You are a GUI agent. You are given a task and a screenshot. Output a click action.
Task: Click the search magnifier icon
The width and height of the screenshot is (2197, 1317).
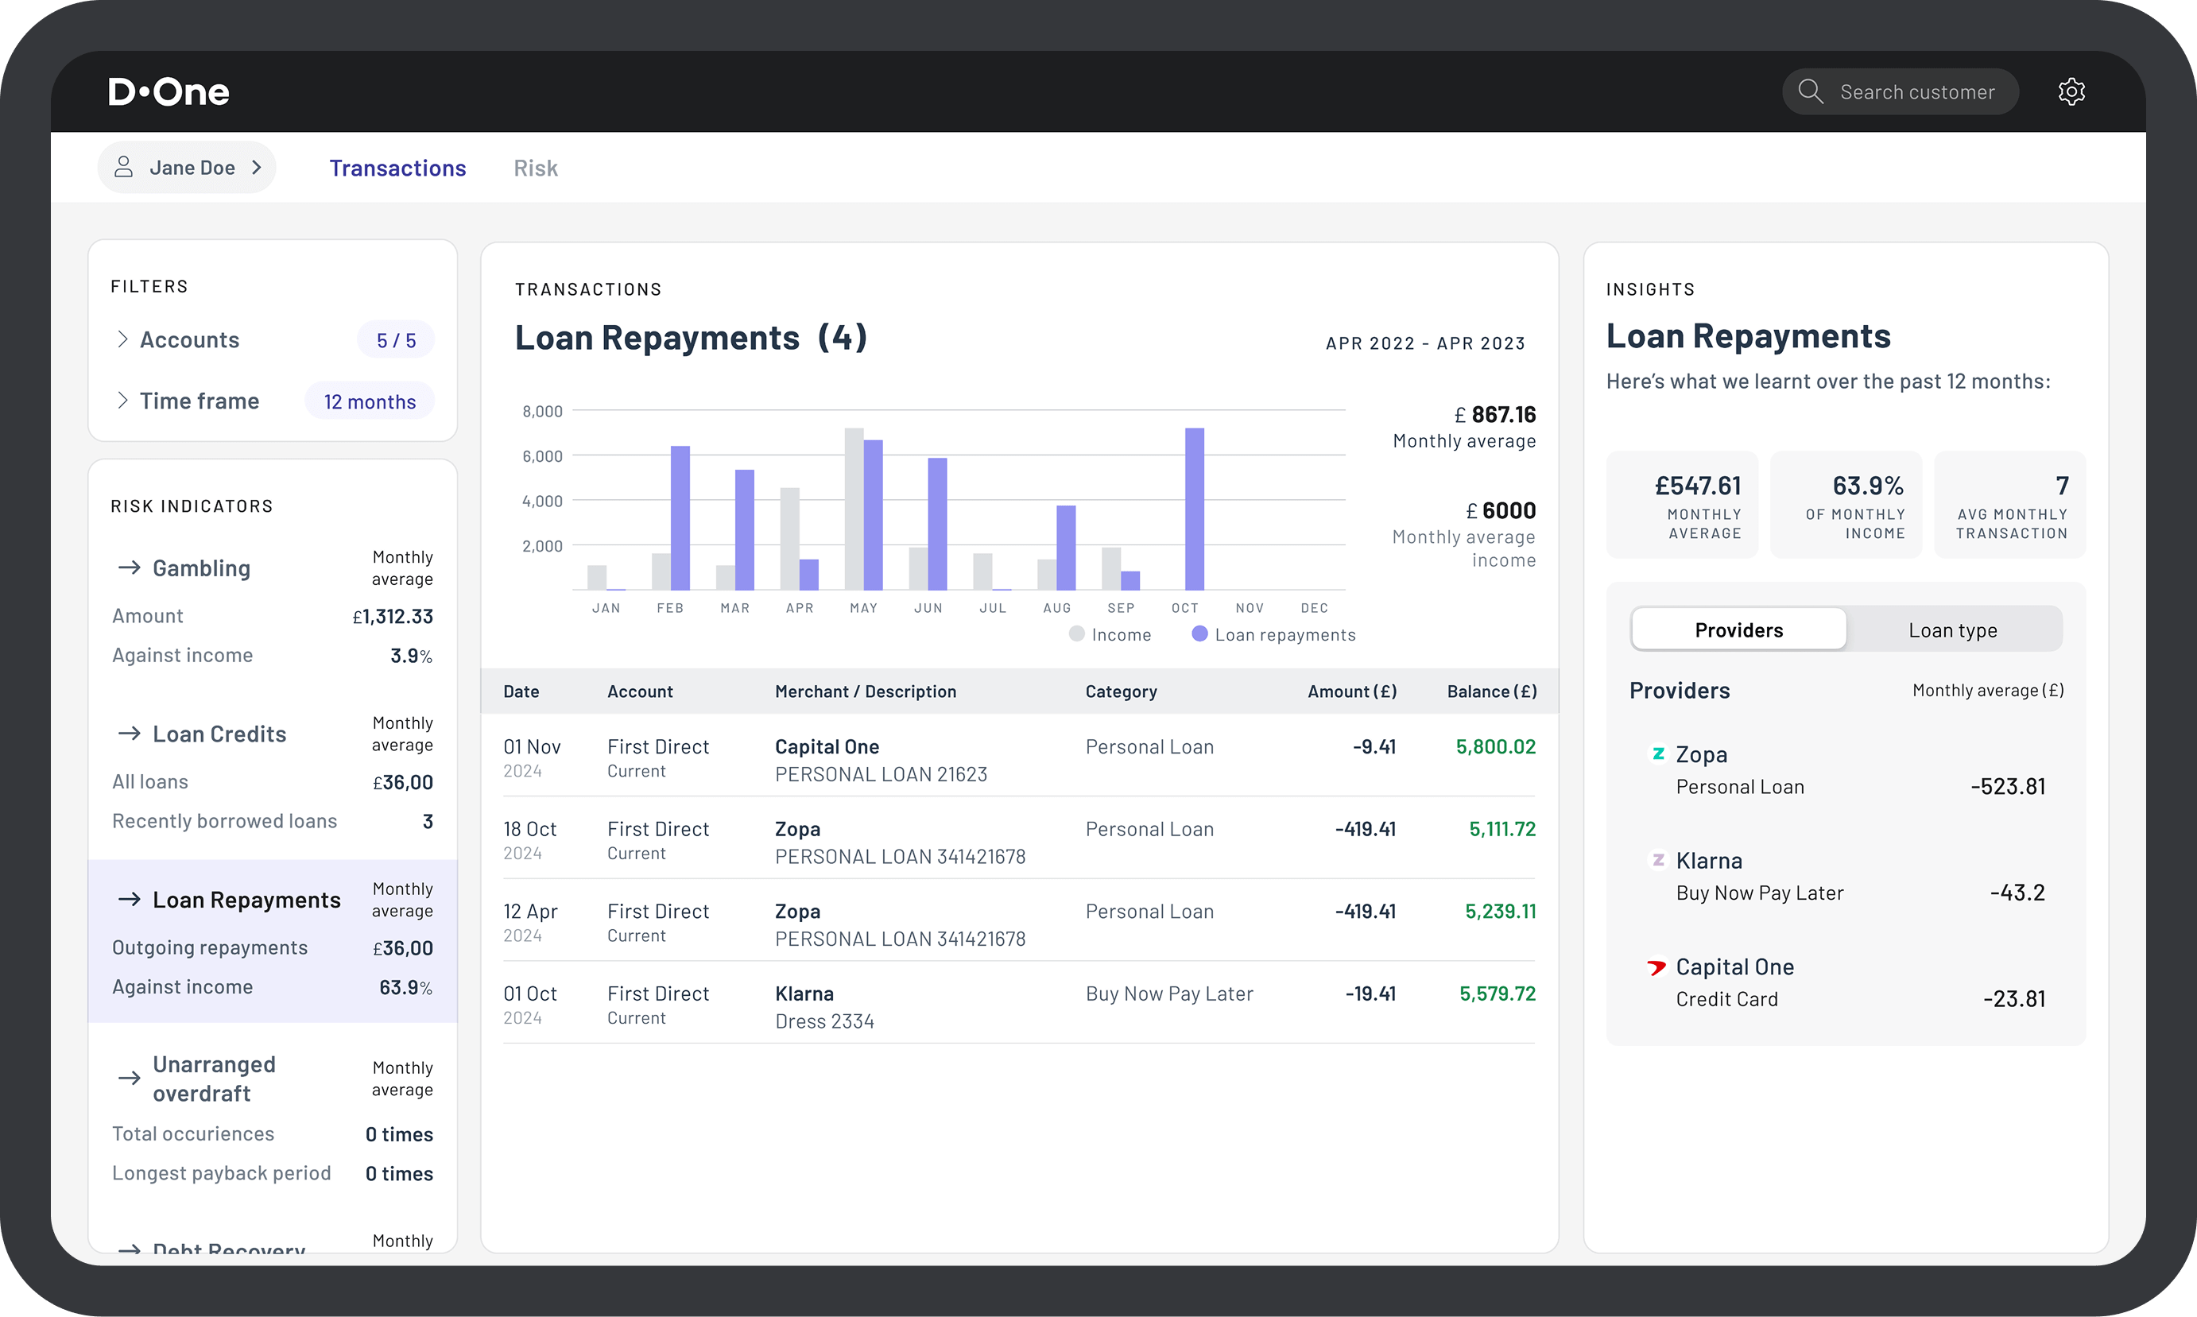tap(1809, 91)
